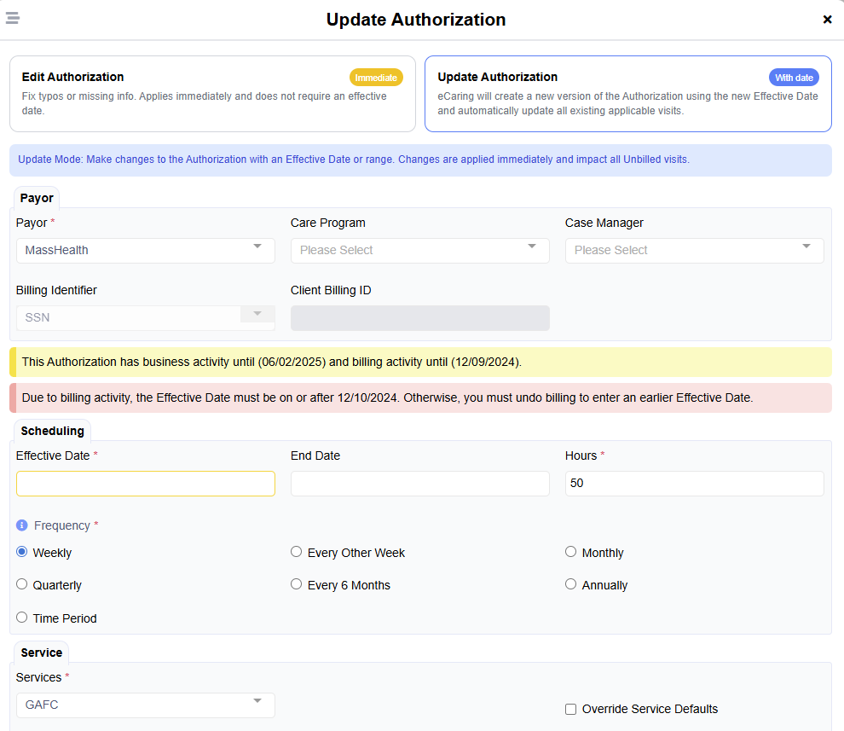This screenshot has height=731, width=844.
Task: Select the Service tab
Action: tap(41, 652)
